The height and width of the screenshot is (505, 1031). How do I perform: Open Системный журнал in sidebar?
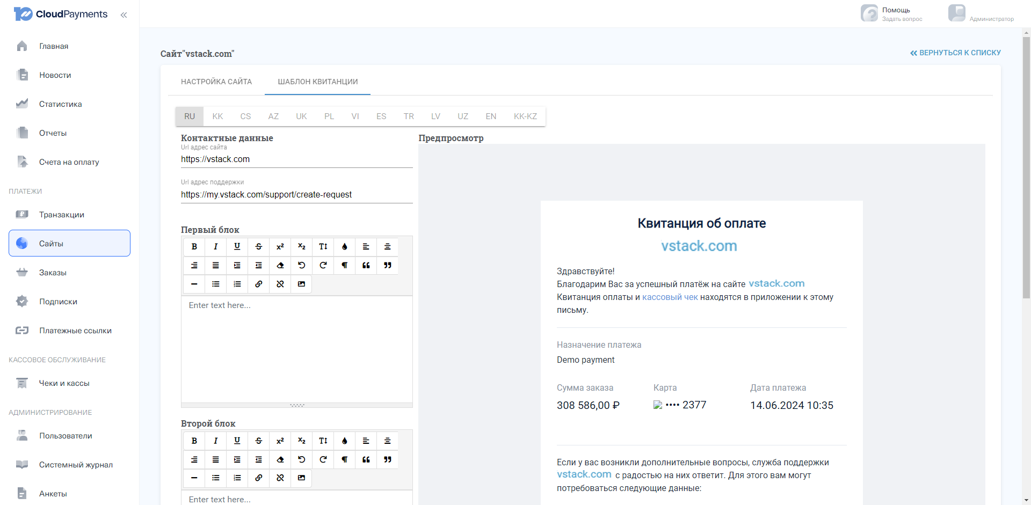(69, 465)
